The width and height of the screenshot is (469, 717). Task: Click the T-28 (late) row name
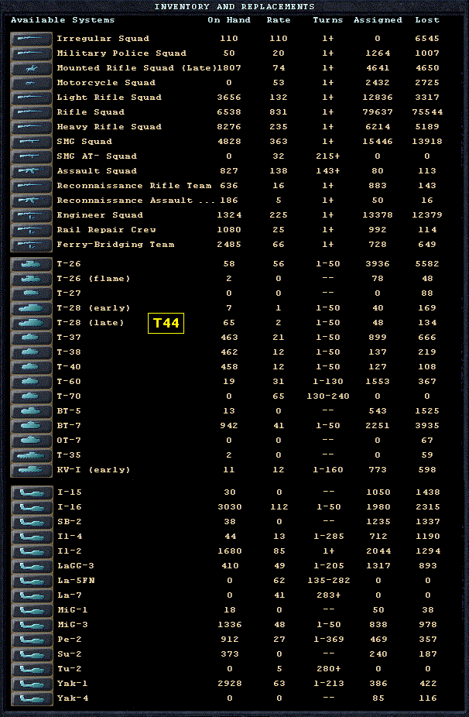click(x=90, y=323)
